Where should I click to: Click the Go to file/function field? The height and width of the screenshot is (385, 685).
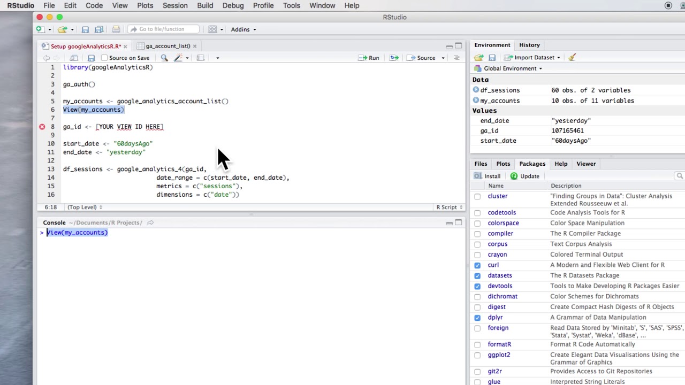[163, 29]
